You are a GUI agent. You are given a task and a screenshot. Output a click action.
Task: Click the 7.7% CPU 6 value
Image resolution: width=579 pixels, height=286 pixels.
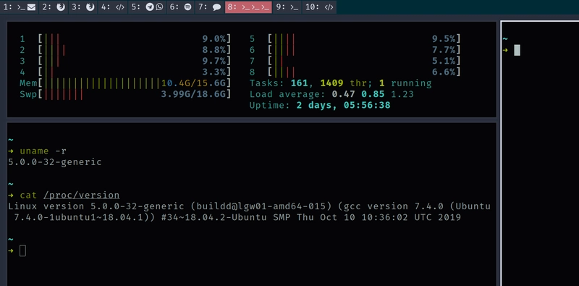[x=444, y=50]
